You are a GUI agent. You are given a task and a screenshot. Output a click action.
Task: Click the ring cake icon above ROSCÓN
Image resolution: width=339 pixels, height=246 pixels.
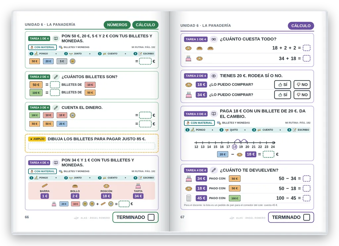click(x=106, y=186)
